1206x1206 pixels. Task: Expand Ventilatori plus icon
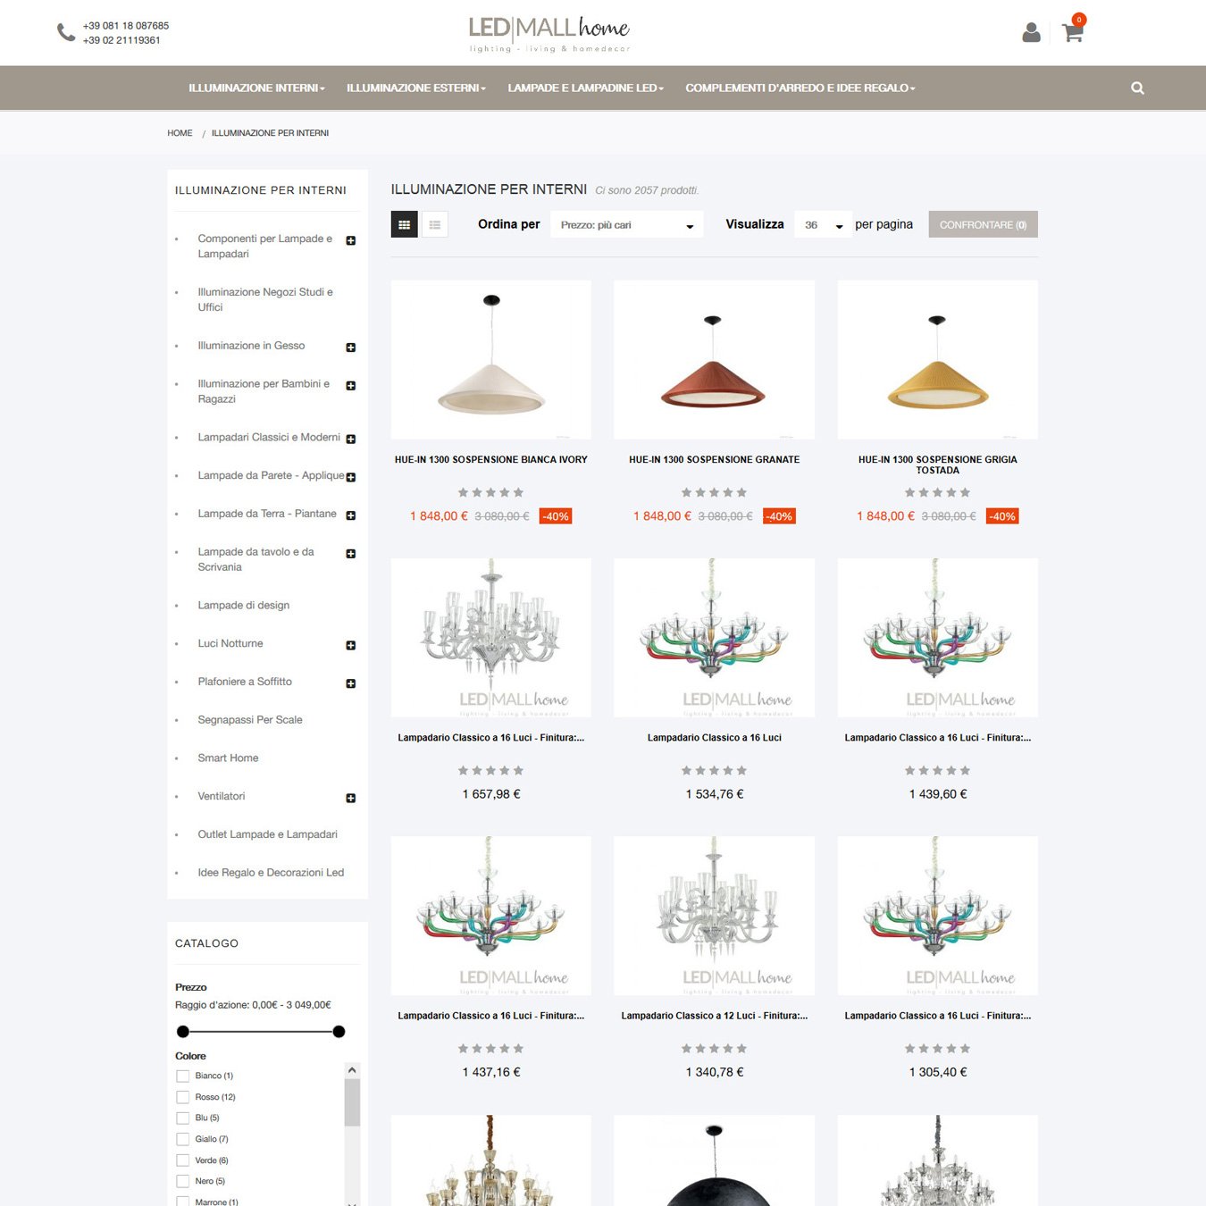coord(351,798)
